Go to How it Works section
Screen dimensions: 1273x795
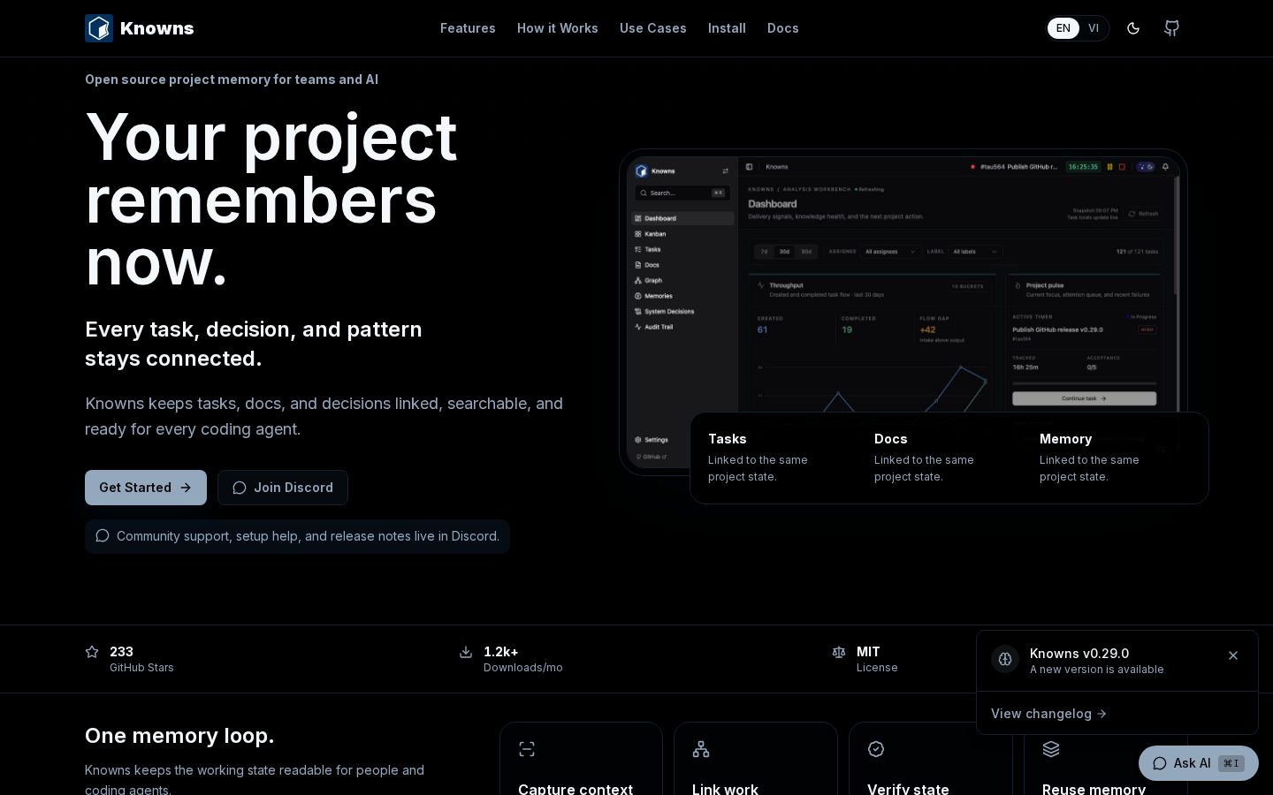(x=558, y=28)
